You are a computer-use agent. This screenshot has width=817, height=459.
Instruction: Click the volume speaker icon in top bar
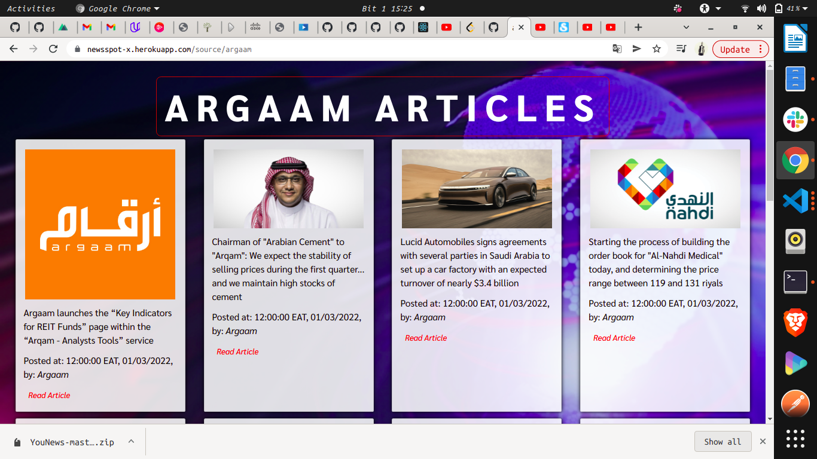point(761,8)
